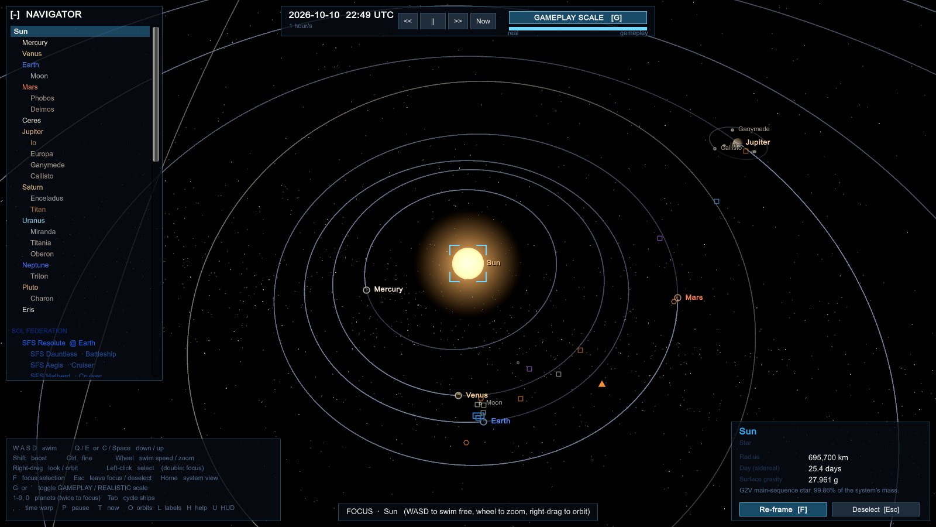Click the Sun in the map
This screenshot has height=527, width=936.
[468, 263]
